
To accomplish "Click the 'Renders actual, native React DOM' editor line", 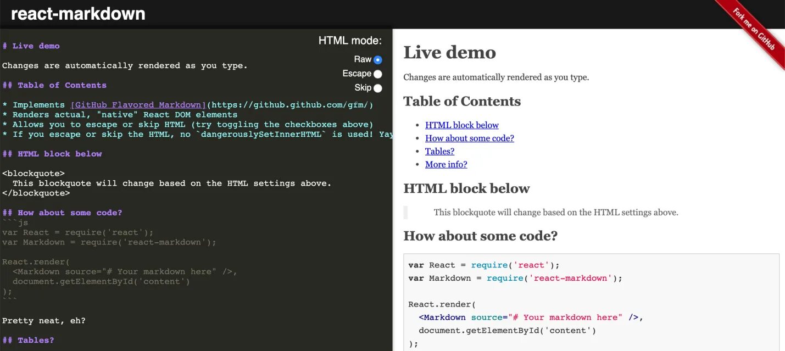I will [120, 115].
